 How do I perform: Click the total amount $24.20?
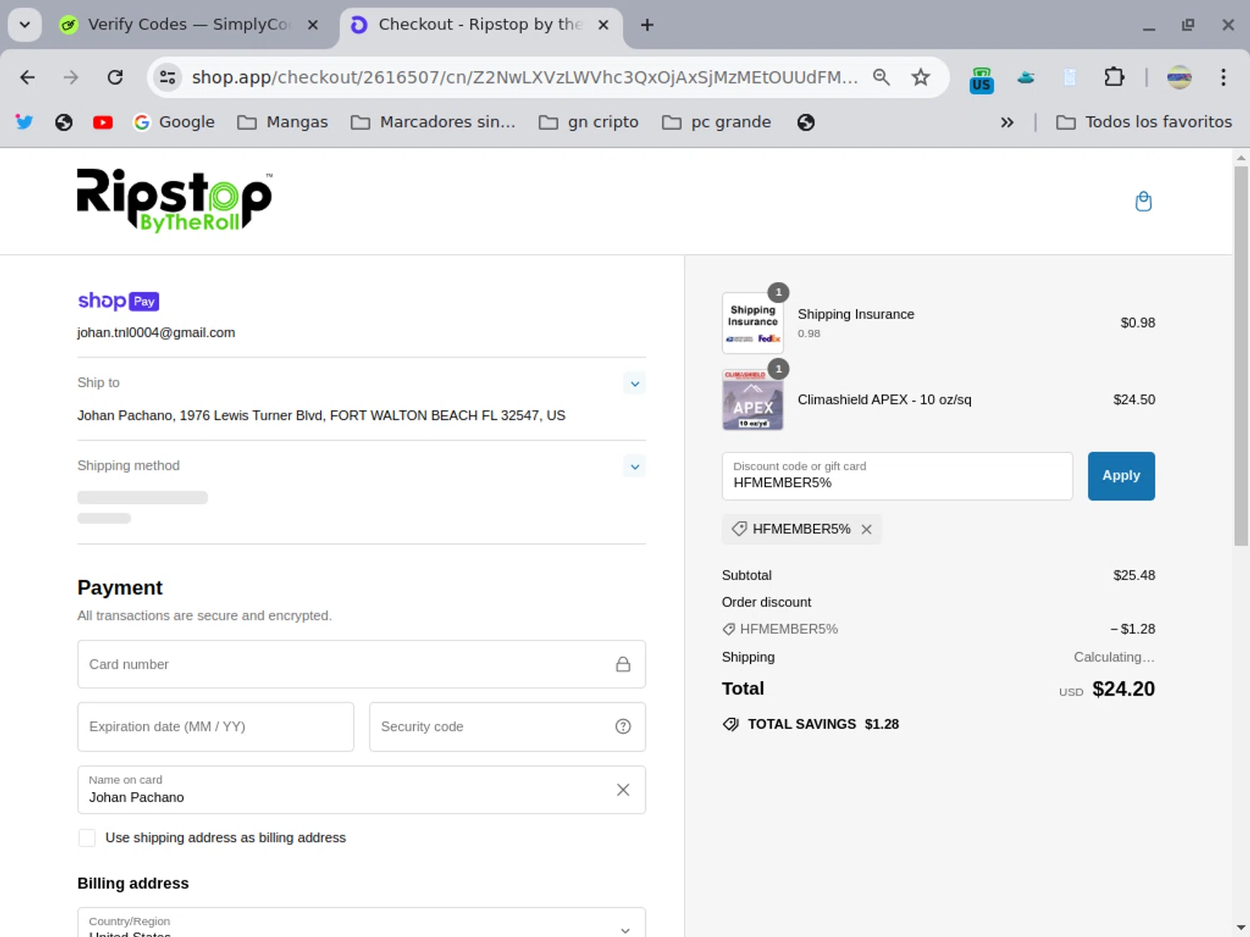coord(1123,689)
